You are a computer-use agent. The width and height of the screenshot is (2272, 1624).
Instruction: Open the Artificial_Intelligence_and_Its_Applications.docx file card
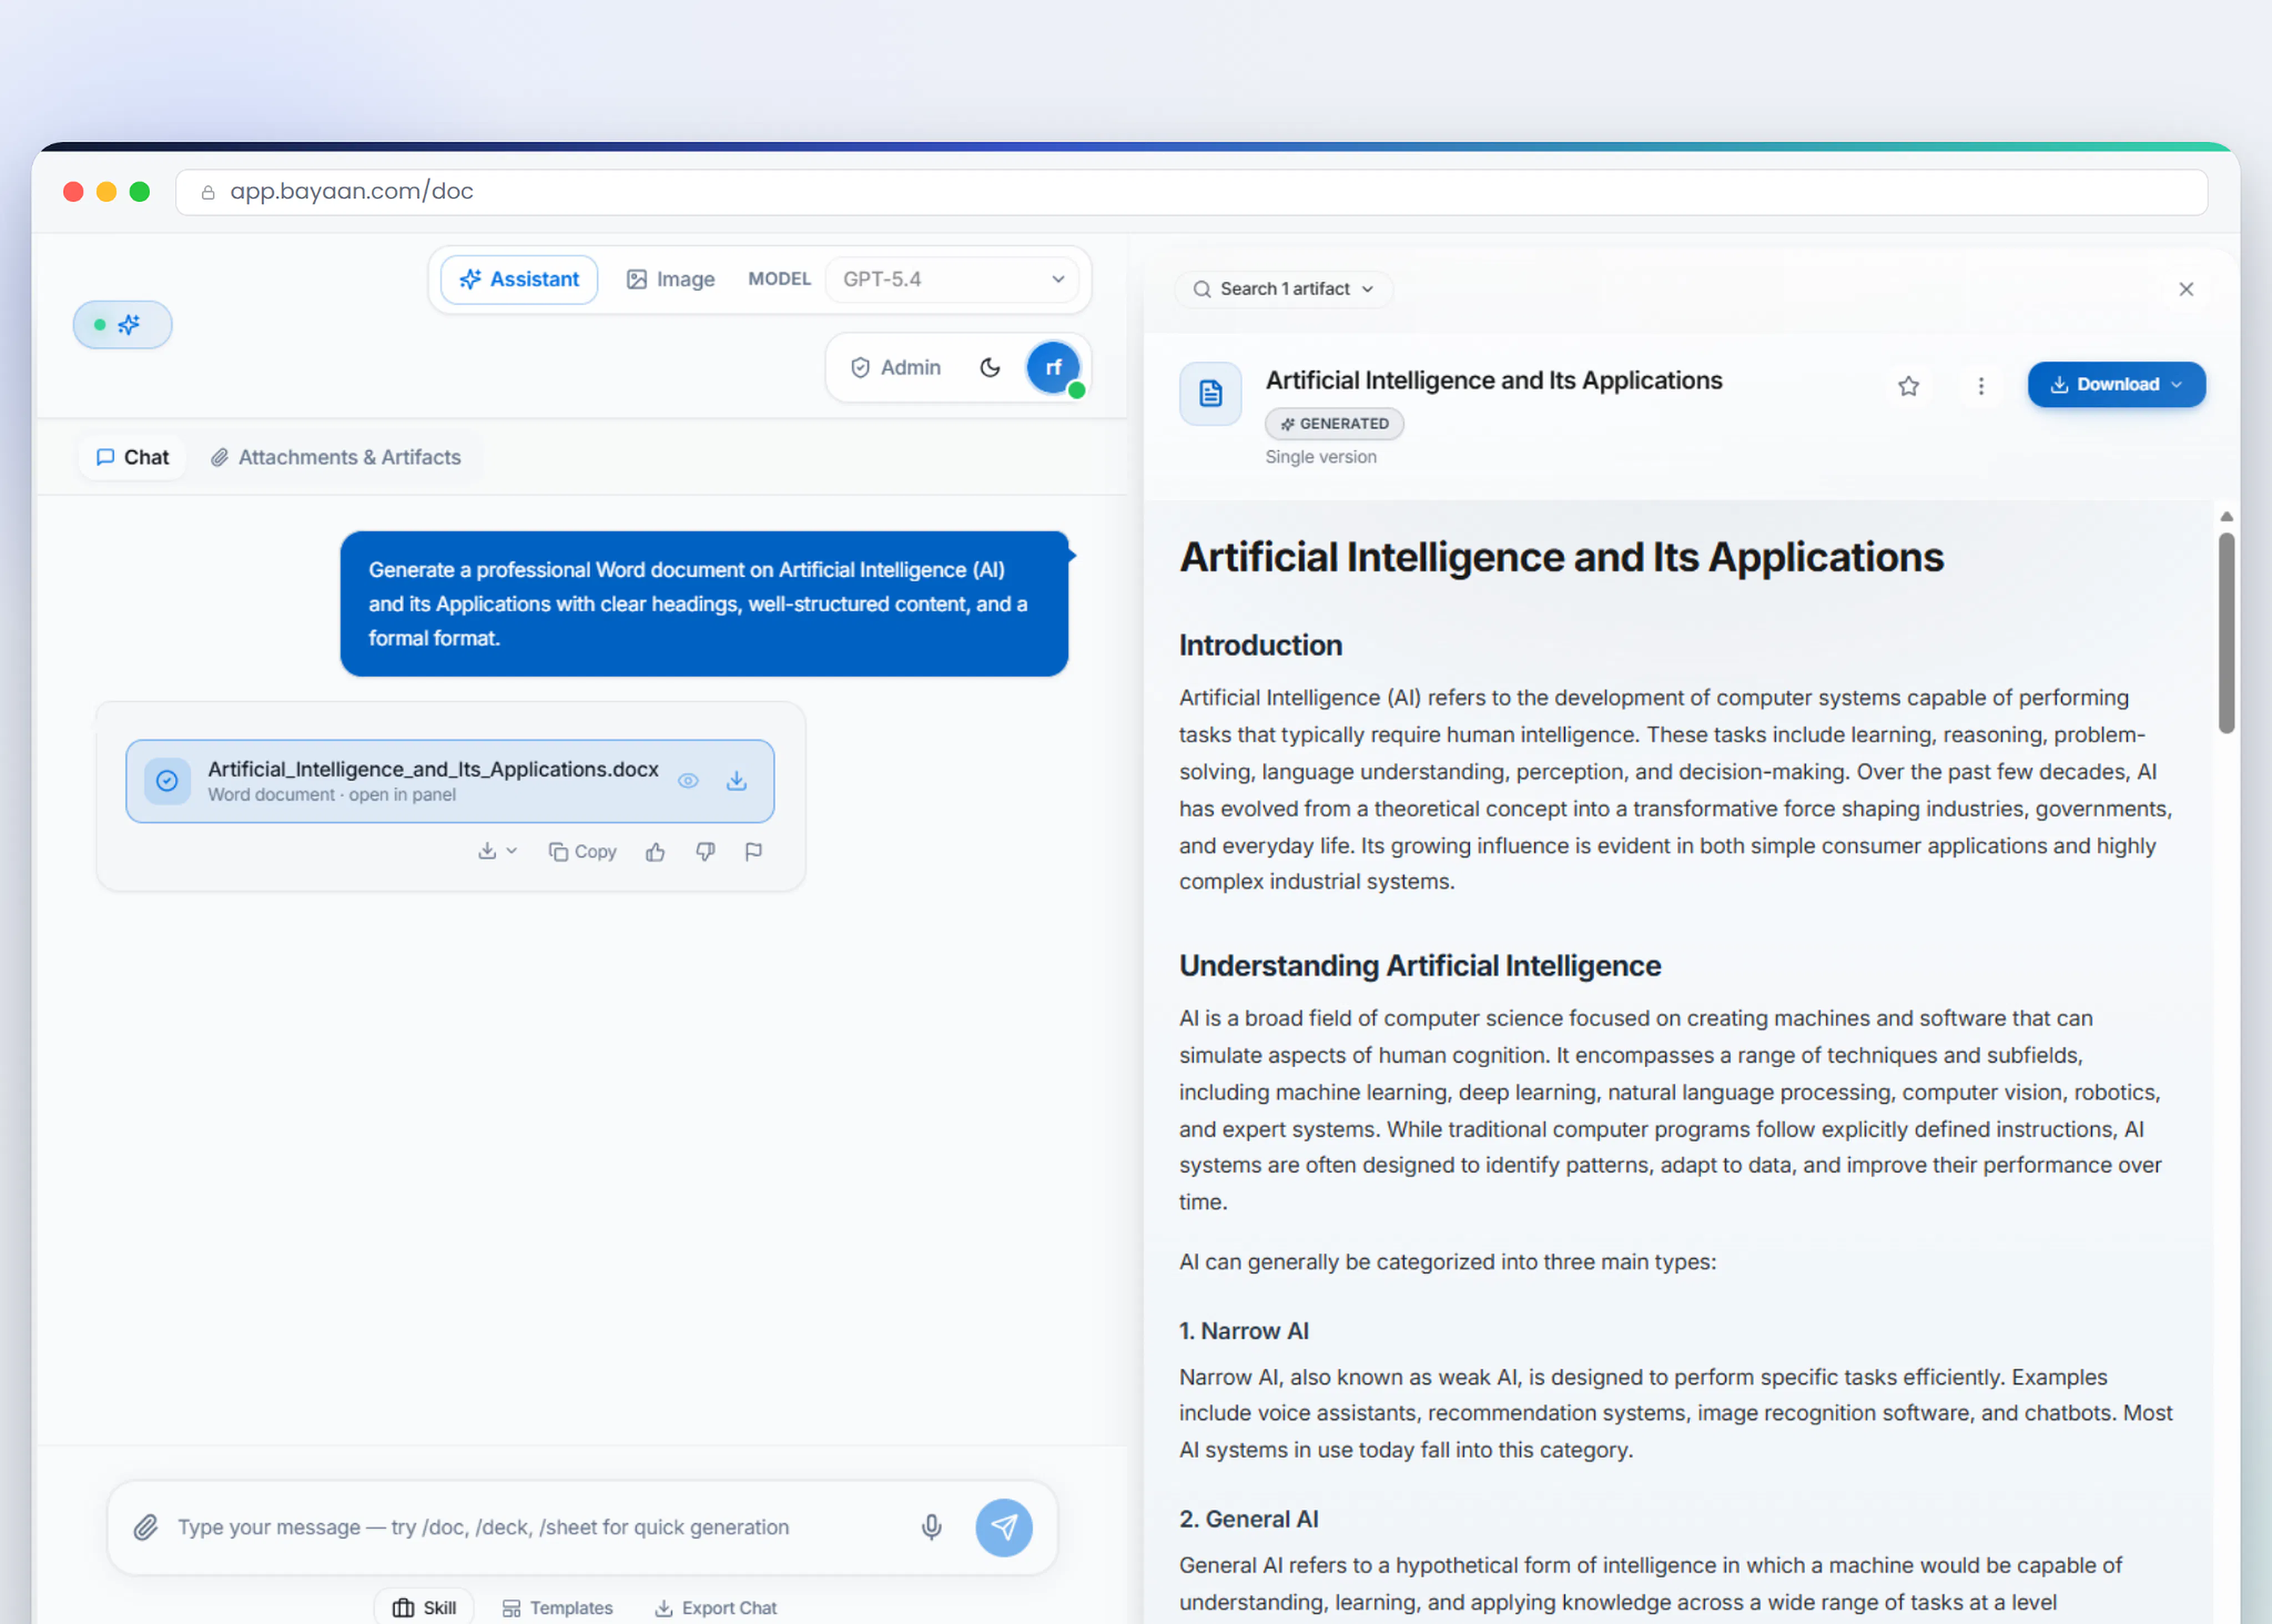pyautogui.click(x=450, y=781)
